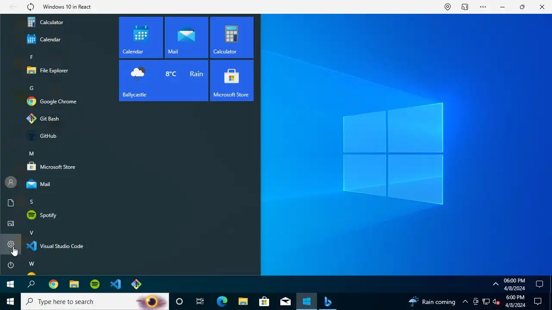Open the user account icon in Start sidebar

point(11,182)
